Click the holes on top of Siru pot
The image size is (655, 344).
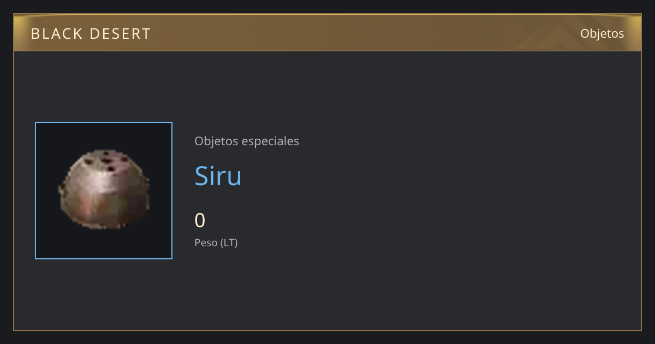coord(106,160)
